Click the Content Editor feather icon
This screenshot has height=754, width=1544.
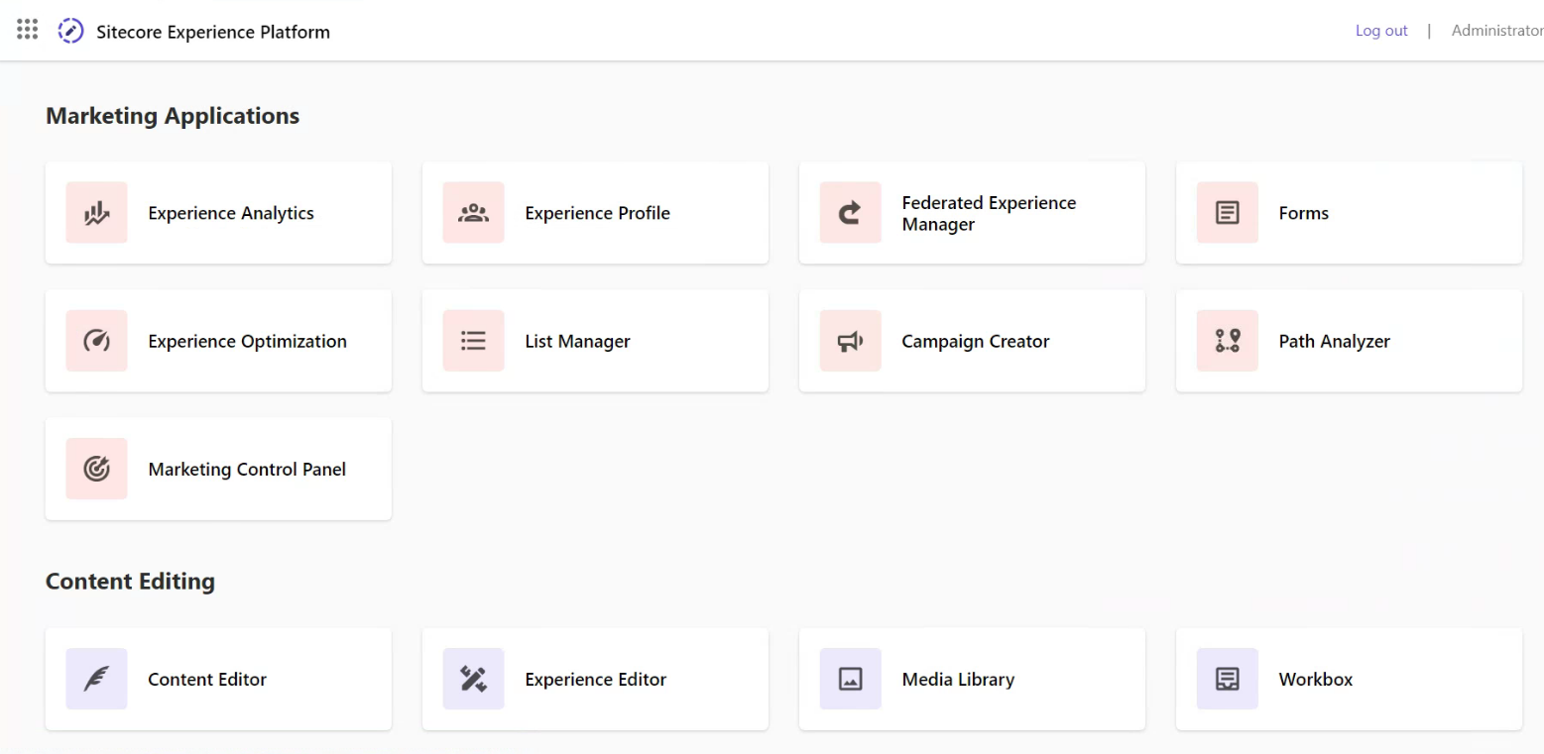[96, 679]
